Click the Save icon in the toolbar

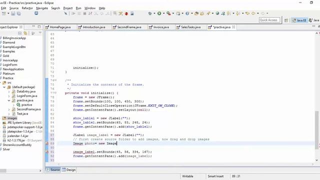pyautogui.click(x=13, y=13)
